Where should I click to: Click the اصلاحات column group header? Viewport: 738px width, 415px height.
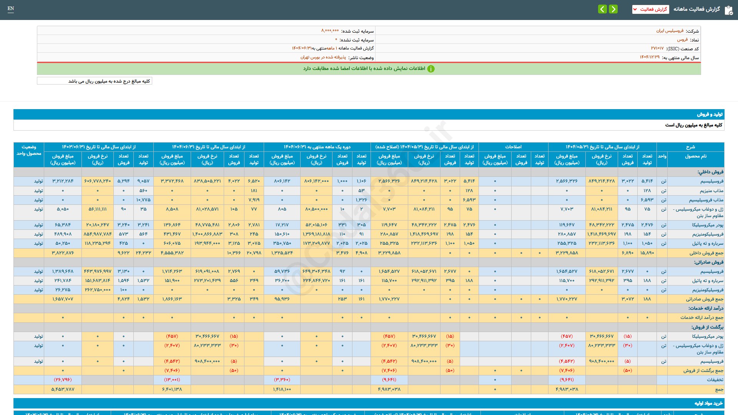point(513,147)
